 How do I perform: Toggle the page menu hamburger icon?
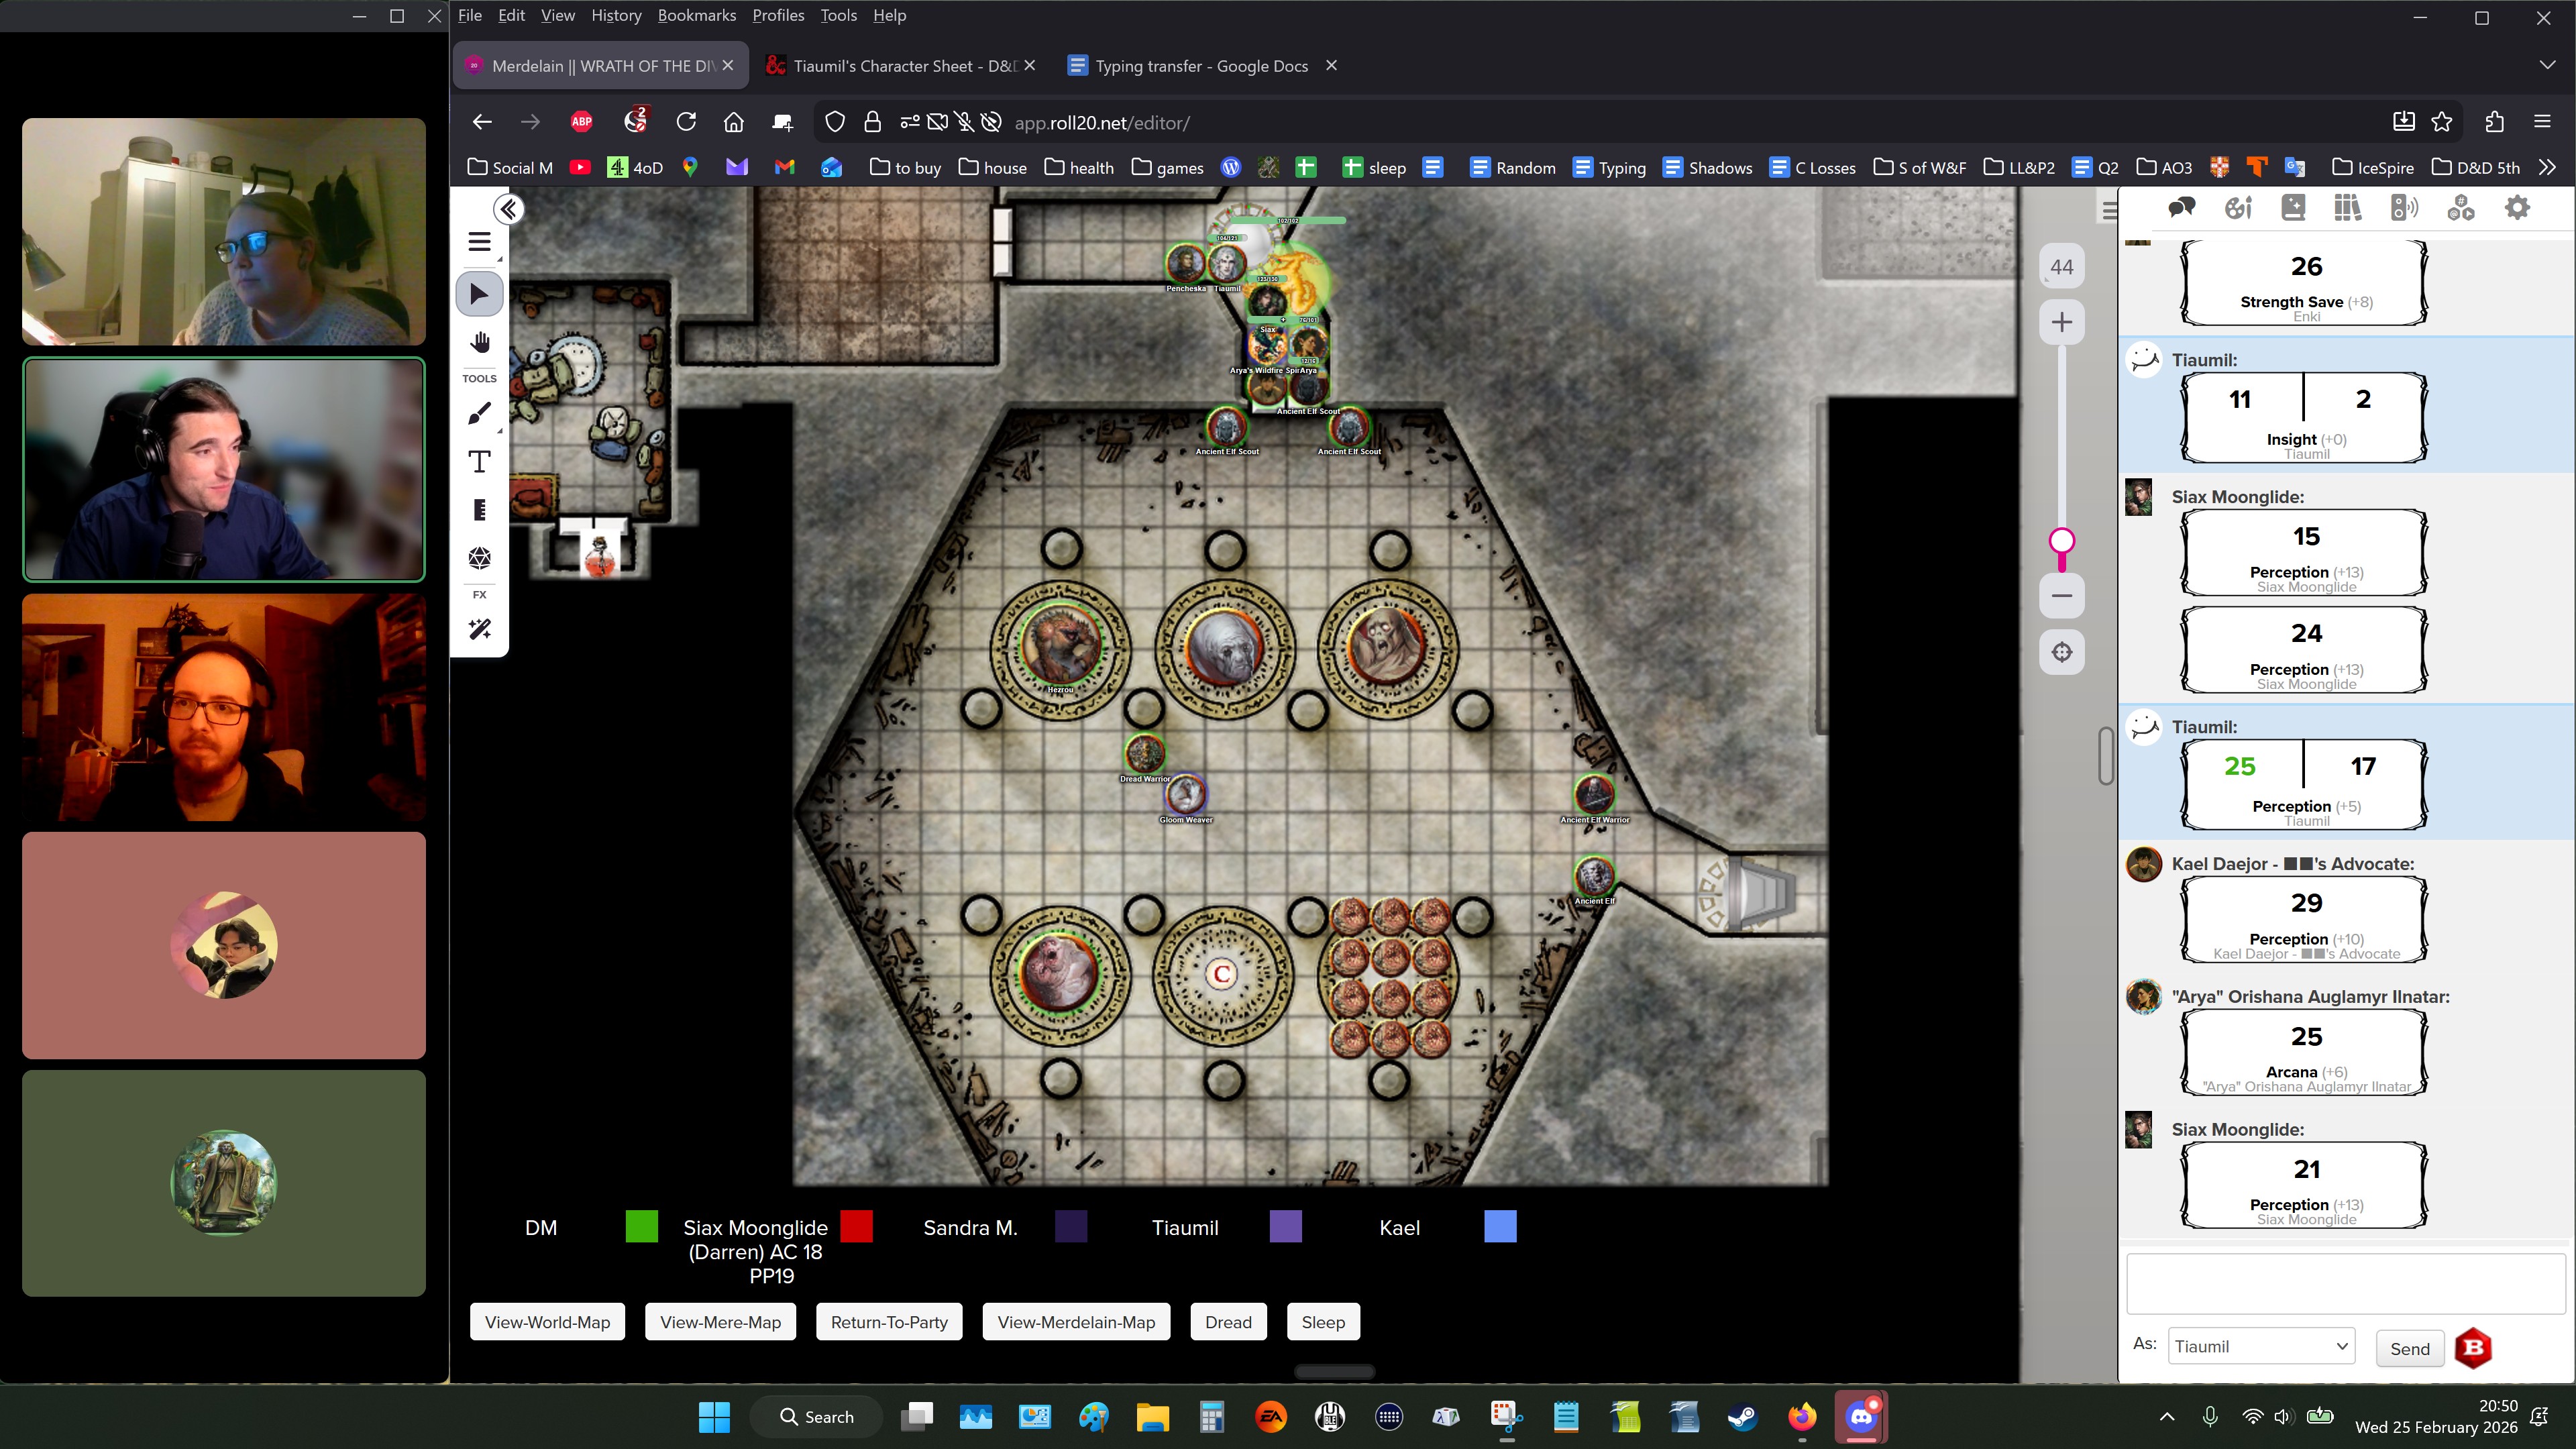coord(479,242)
